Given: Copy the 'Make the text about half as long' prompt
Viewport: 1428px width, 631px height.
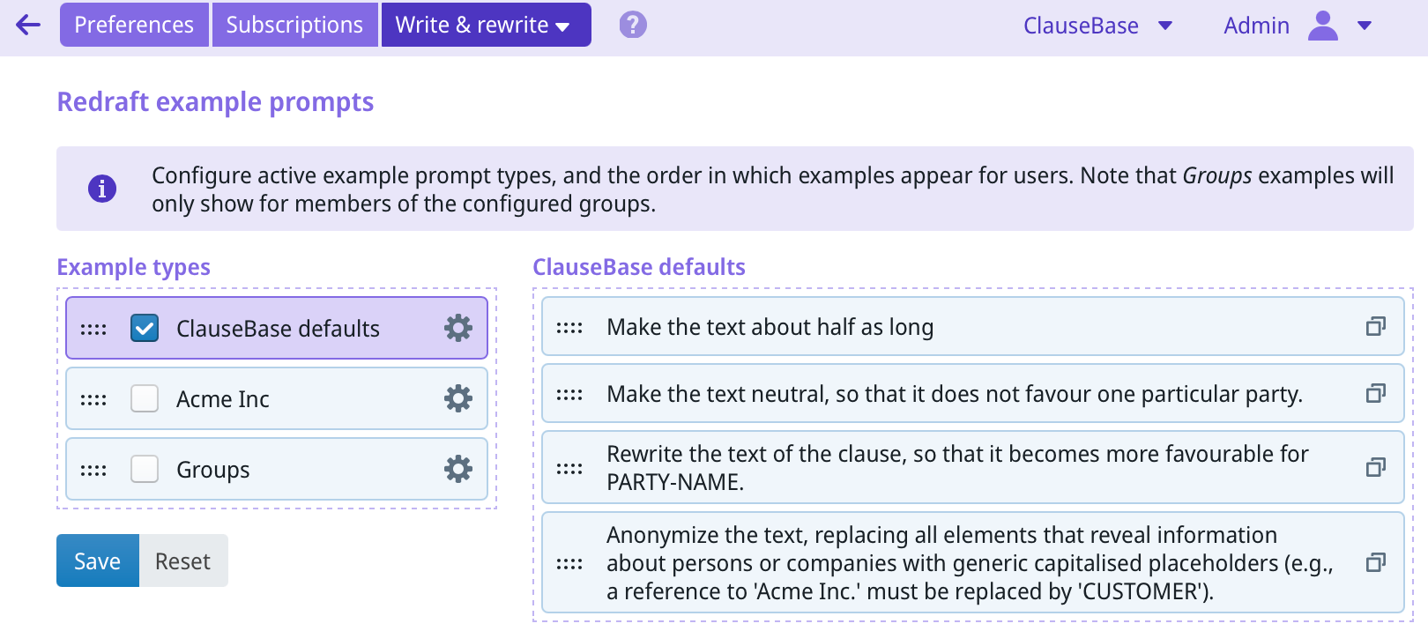Looking at the screenshot, I should (1375, 327).
